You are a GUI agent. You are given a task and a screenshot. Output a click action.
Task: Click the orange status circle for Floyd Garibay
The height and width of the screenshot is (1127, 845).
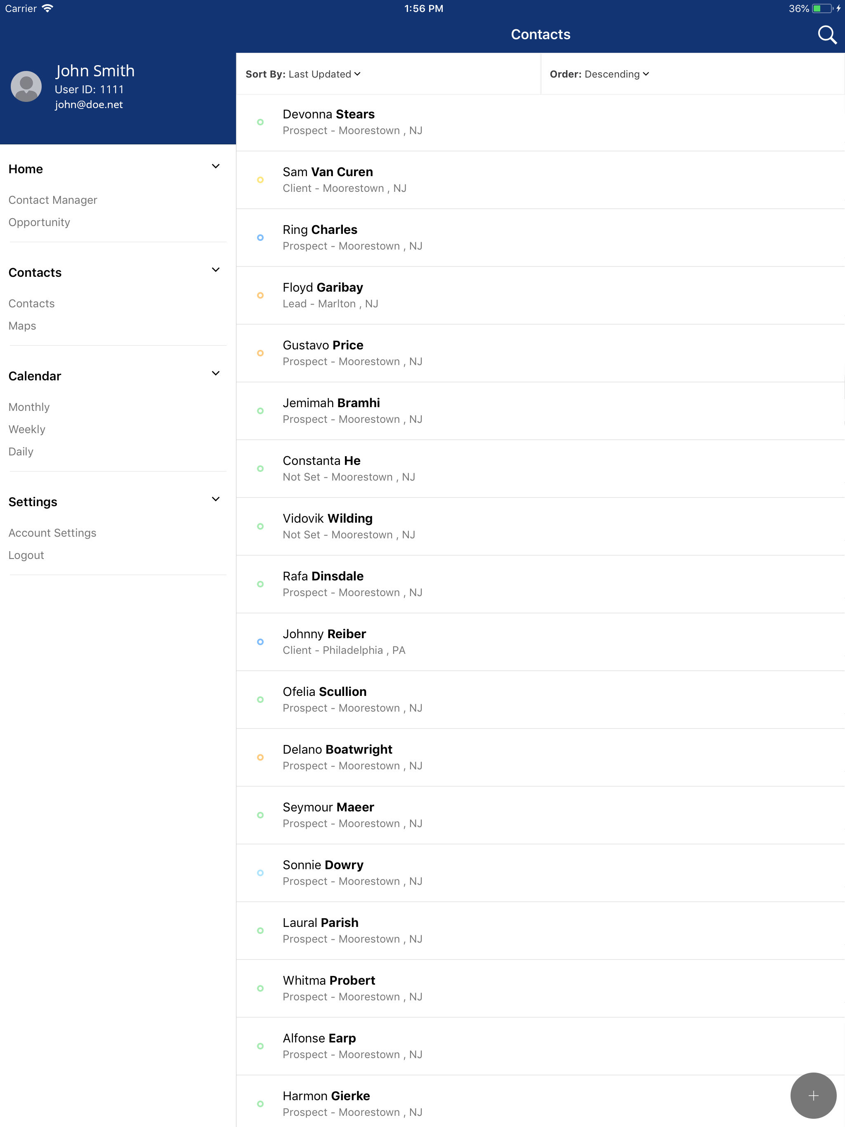(x=260, y=295)
